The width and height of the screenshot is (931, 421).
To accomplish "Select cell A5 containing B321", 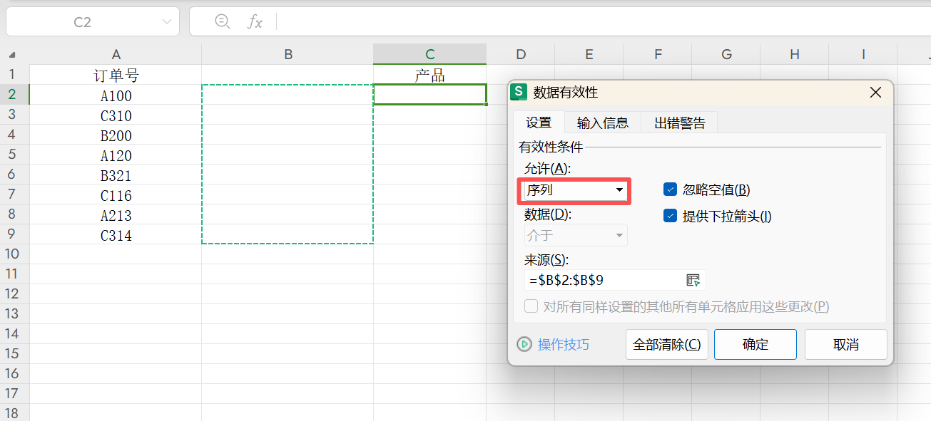I will 116,175.
